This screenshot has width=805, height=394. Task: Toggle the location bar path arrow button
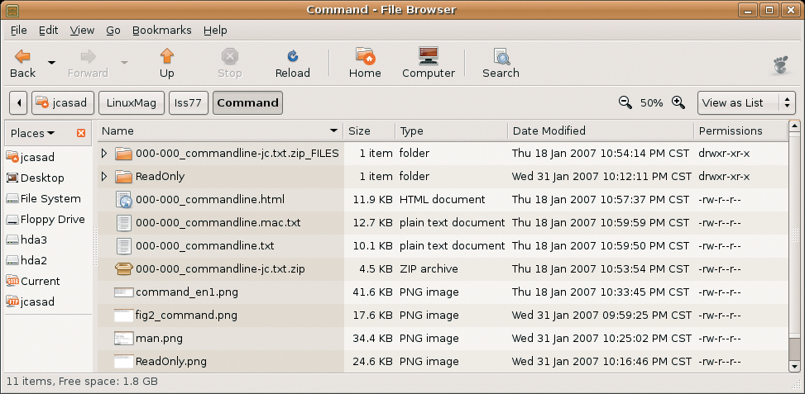pos(18,103)
